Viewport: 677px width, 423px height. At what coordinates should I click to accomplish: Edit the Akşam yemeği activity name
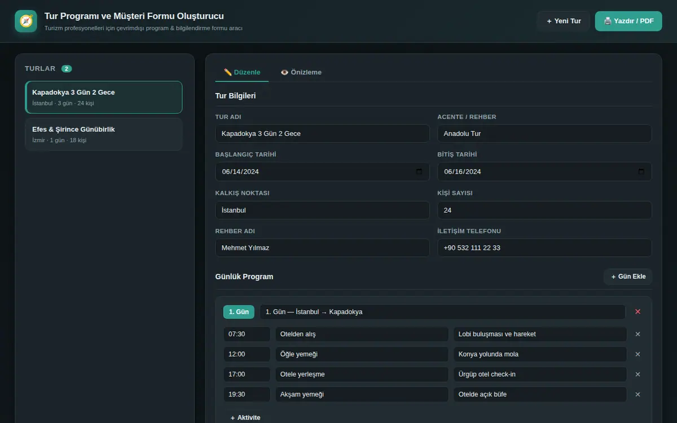pos(362,394)
